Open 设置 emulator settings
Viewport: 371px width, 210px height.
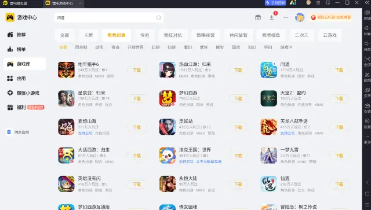tap(367, 123)
